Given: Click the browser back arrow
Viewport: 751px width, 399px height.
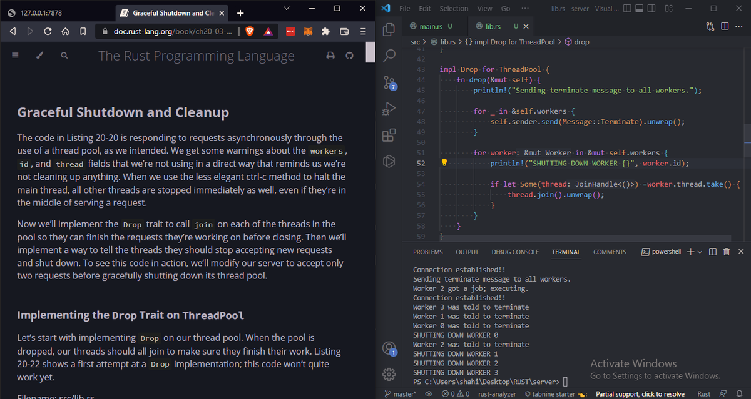Looking at the screenshot, I should [x=13, y=31].
